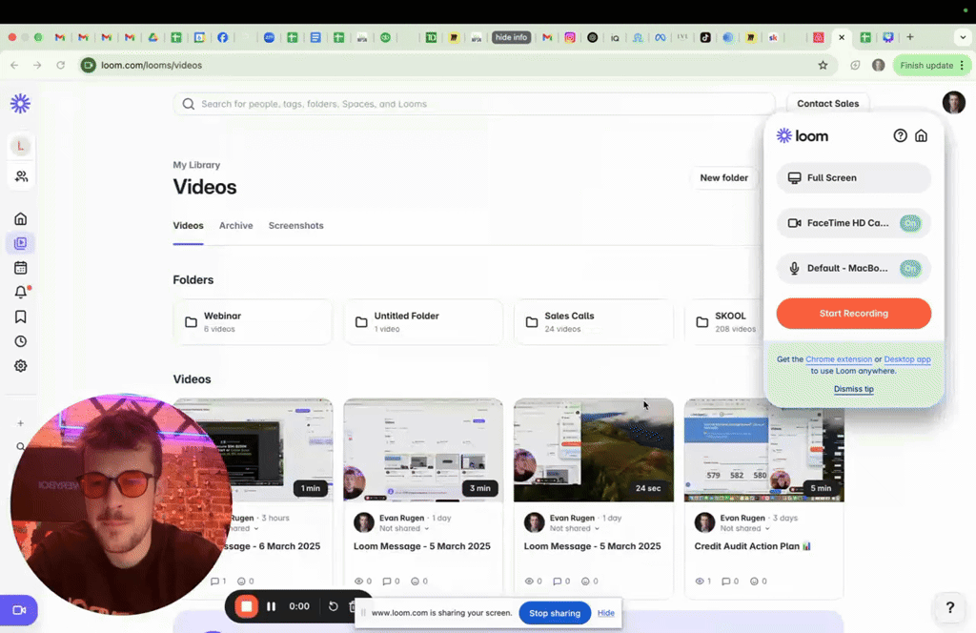Viewport: 976px width, 633px height.
Task: Stop the recording with red square button
Action: pos(247,606)
